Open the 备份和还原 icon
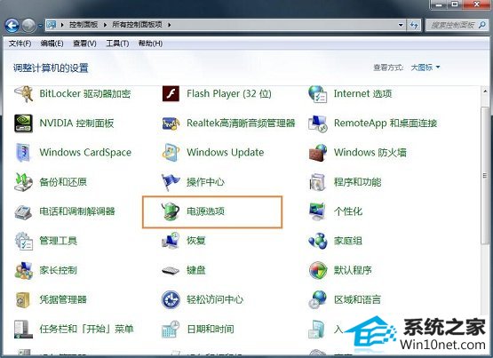 click(x=24, y=182)
